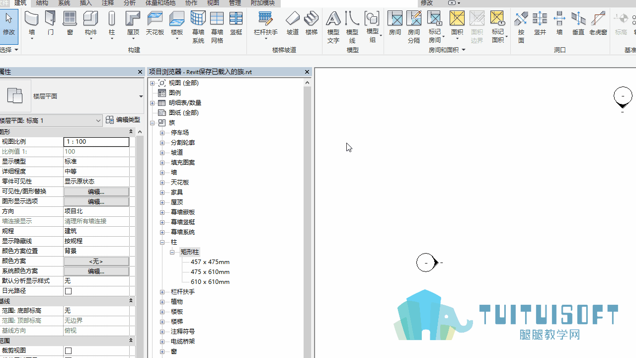Select the Shaft (竖井) opening icon
Viewport: 636px width, 358px height.
pos(540,19)
